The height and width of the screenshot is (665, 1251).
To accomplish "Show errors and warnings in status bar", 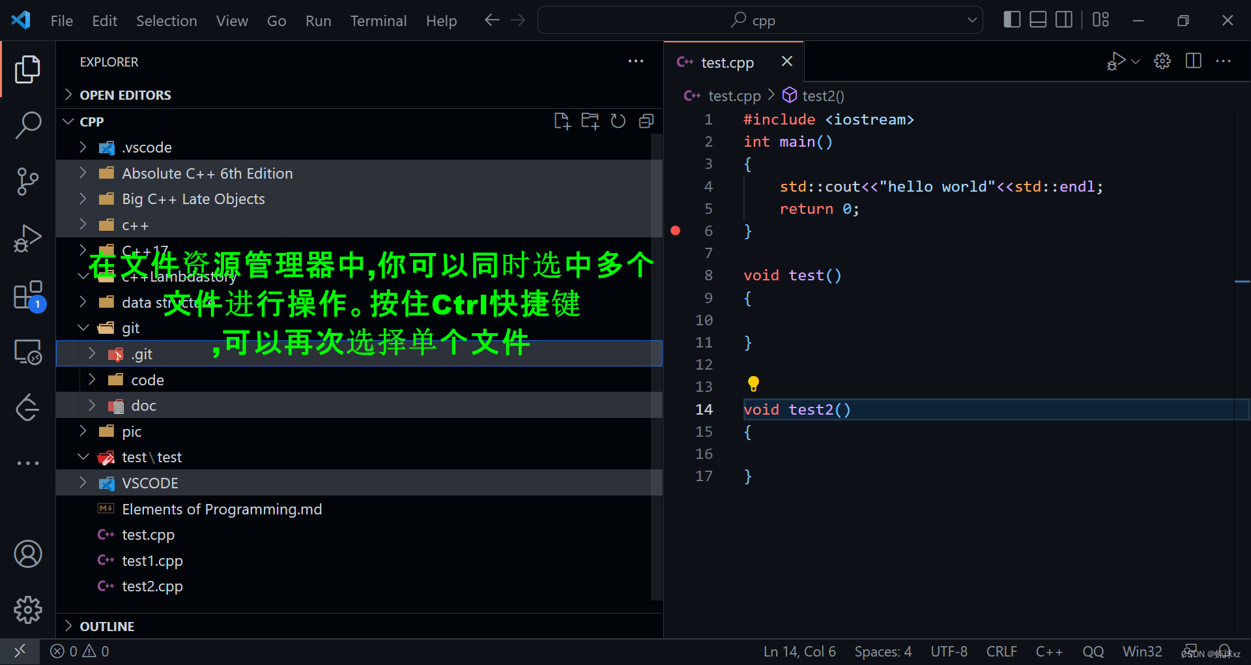I will [79, 651].
